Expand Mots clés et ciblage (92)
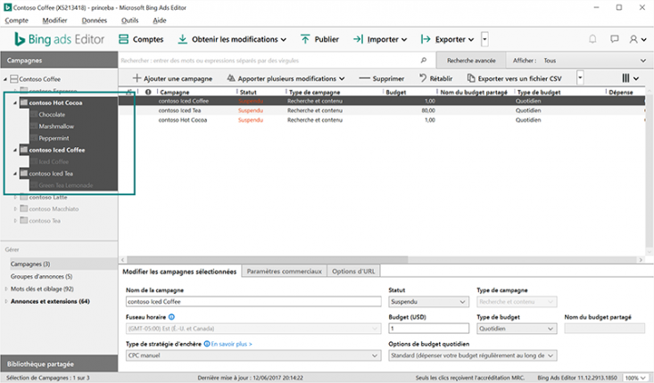654x383 pixels. 6,289
